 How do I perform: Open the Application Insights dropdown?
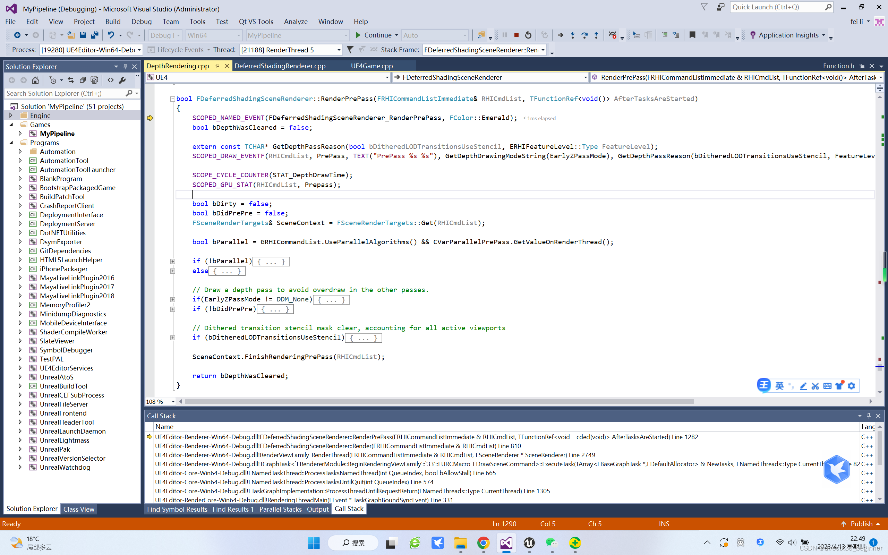point(789,35)
